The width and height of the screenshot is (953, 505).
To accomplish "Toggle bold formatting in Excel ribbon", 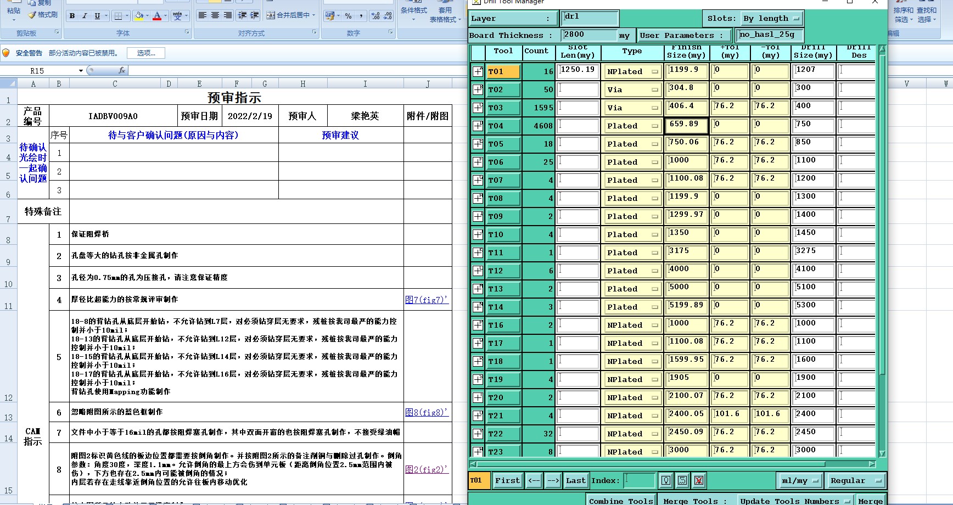I will point(72,16).
